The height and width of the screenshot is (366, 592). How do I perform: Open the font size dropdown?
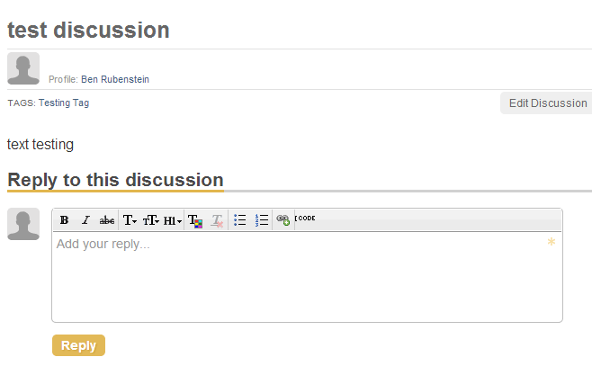pyautogui.click(x=150, y=220)
